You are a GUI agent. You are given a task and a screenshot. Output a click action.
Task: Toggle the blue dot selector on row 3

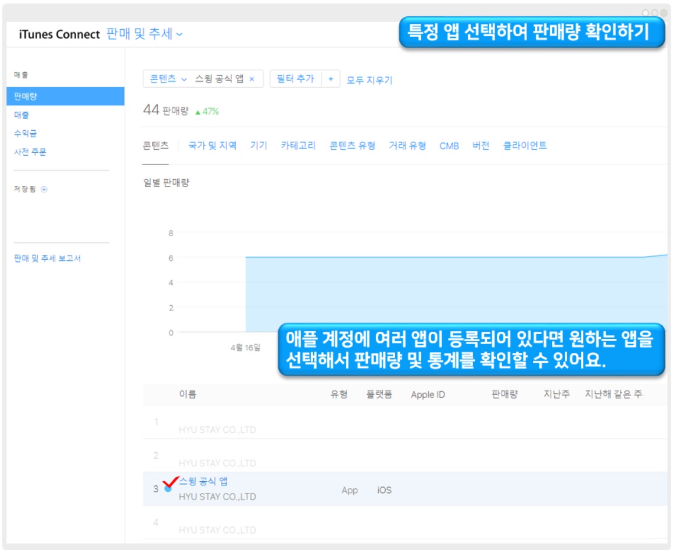pyautogui.click(x=168, y=489)
